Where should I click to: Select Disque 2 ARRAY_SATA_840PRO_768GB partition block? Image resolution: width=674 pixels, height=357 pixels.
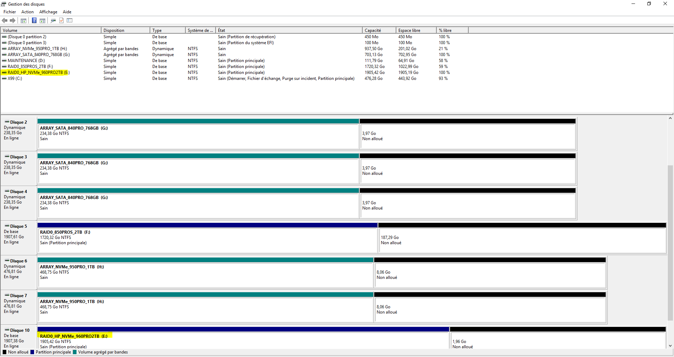click(x=198, y=134)
